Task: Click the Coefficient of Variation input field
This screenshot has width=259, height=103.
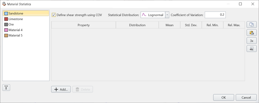Action: pyautogui.click(x=215, y=15)
